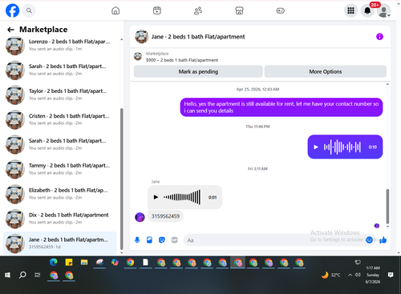401x294 pixels.
Task: Play the sent 0:10 audio clip
Action: click(x=316, y=147)
